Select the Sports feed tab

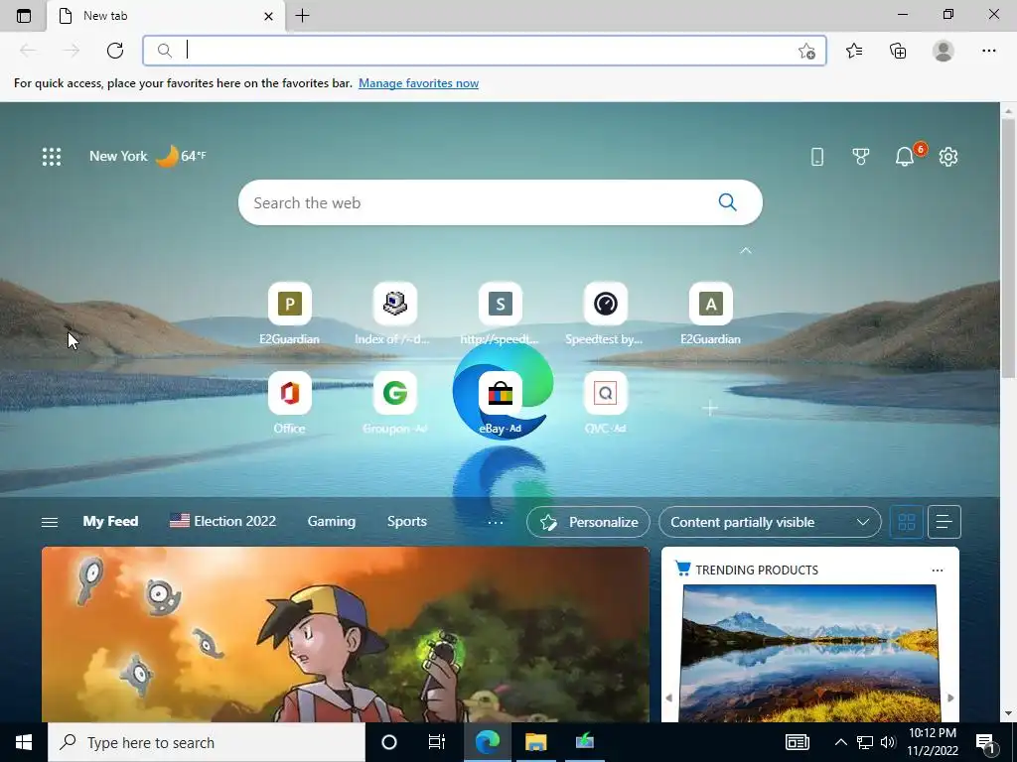tap(406, 521)
